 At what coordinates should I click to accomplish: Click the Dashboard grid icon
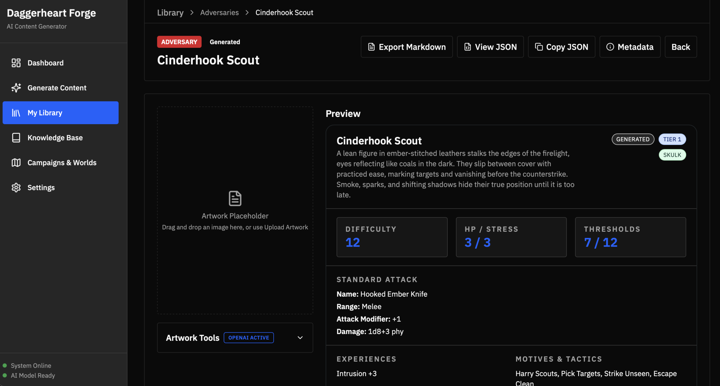pos(16,63)
